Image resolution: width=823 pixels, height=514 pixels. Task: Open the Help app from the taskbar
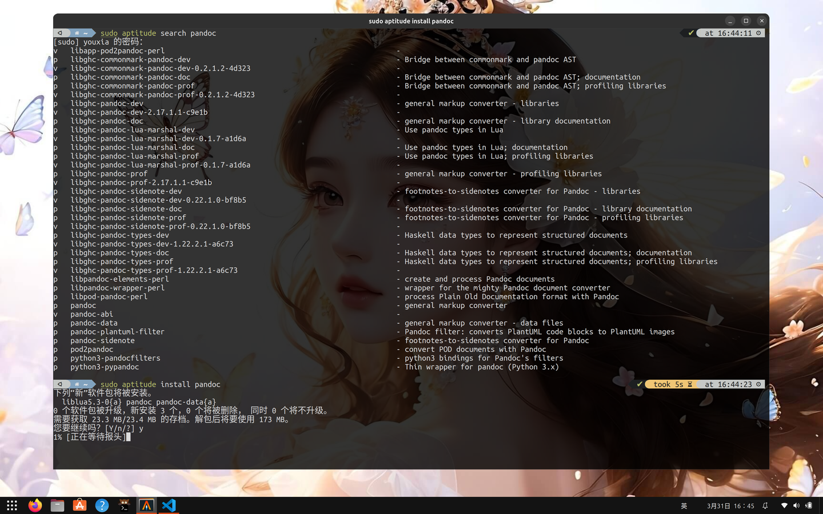tap(102, 505)
